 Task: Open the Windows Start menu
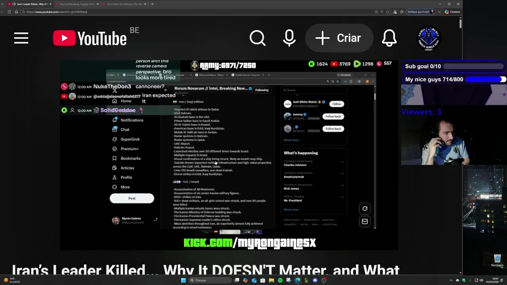[183, 280]
